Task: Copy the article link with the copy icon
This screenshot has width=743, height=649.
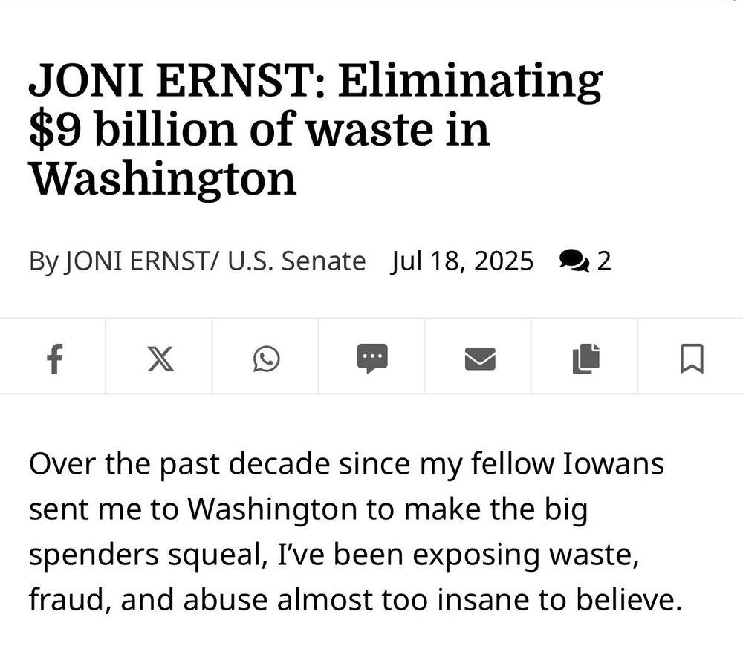Action: pyautogui.click(x=586, y=359)
